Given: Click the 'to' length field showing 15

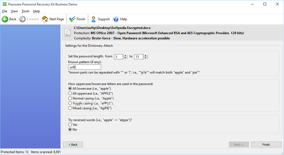Looking at the screenshot, I should click(x=139, y=57).
